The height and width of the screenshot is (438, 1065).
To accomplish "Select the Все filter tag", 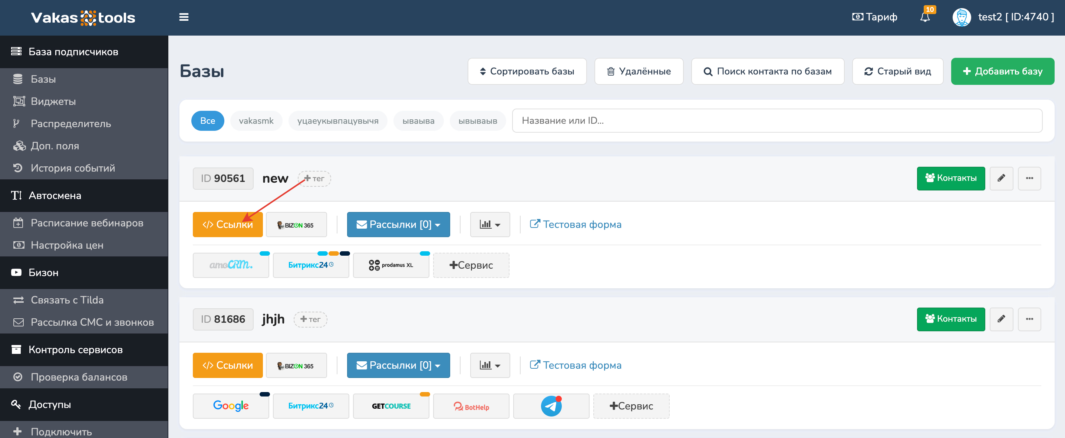I will [208, 121].
